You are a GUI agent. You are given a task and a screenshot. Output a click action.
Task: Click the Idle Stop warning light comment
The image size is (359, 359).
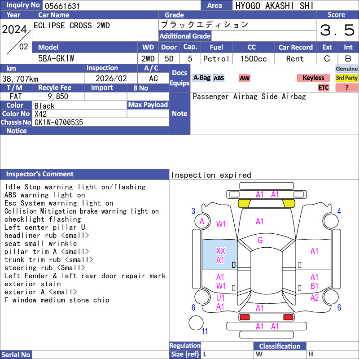(75, 187)
